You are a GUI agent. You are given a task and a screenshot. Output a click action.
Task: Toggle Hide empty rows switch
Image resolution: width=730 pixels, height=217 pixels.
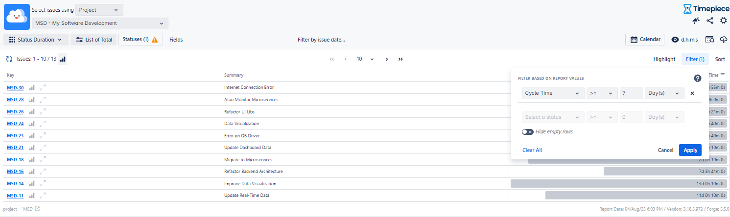[527, 132]
